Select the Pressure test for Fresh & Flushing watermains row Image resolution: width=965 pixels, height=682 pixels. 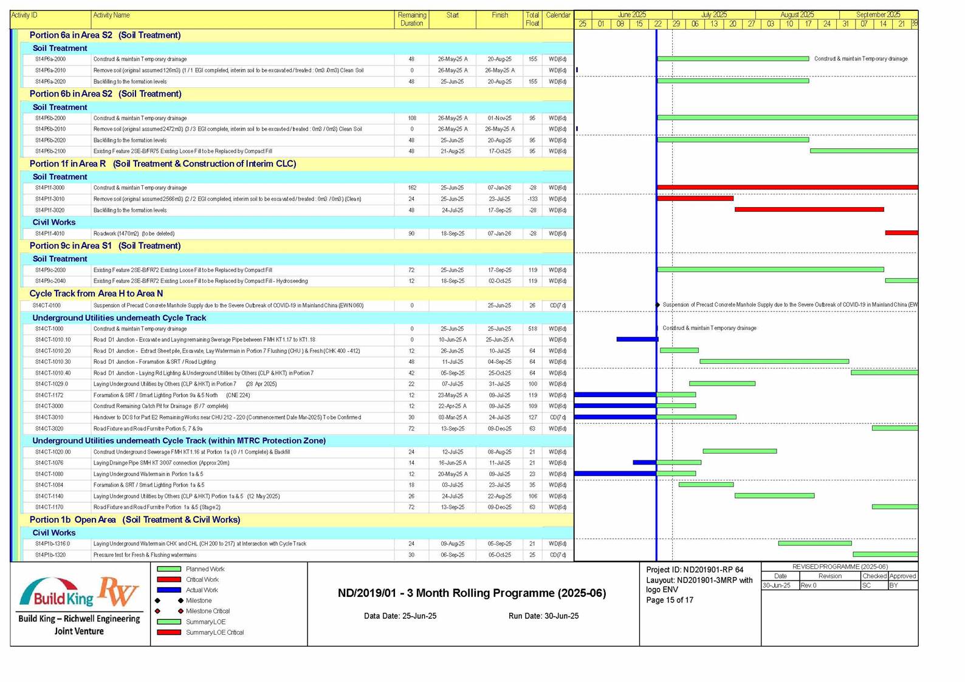click(298, 555)
